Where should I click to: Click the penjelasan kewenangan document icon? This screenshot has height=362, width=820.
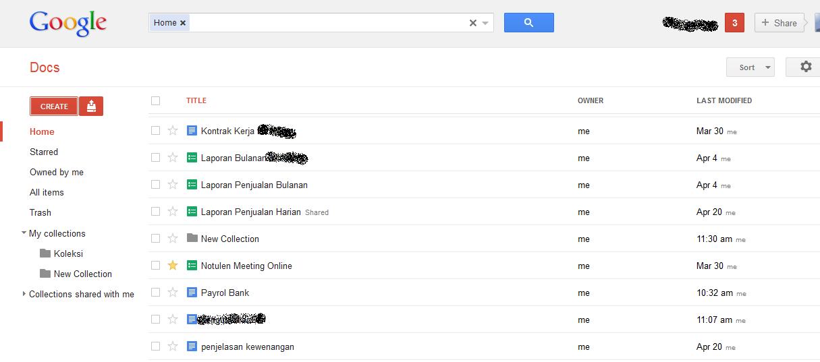(x=192, y=346)
